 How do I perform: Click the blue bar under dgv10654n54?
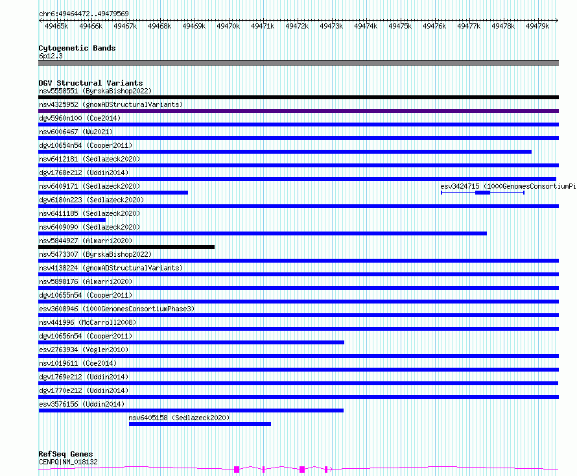(x=285, y=152)
